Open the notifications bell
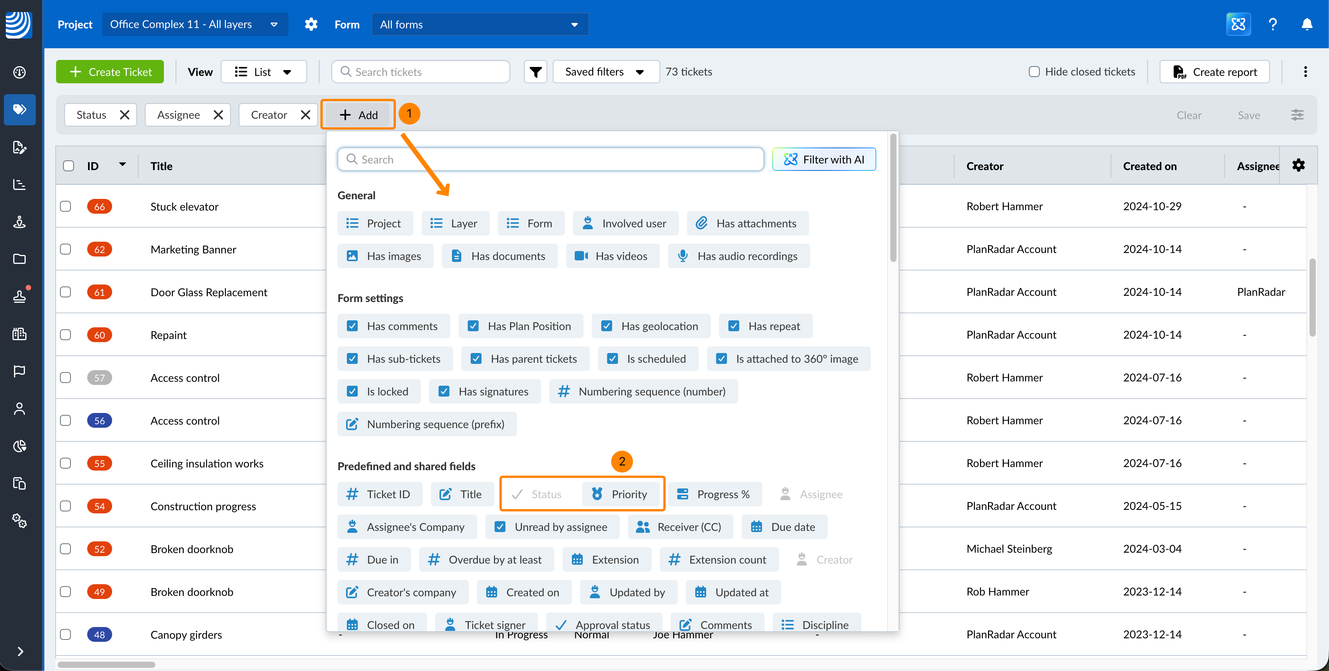Screen dimensions: 1329x671 [1307, 24]
